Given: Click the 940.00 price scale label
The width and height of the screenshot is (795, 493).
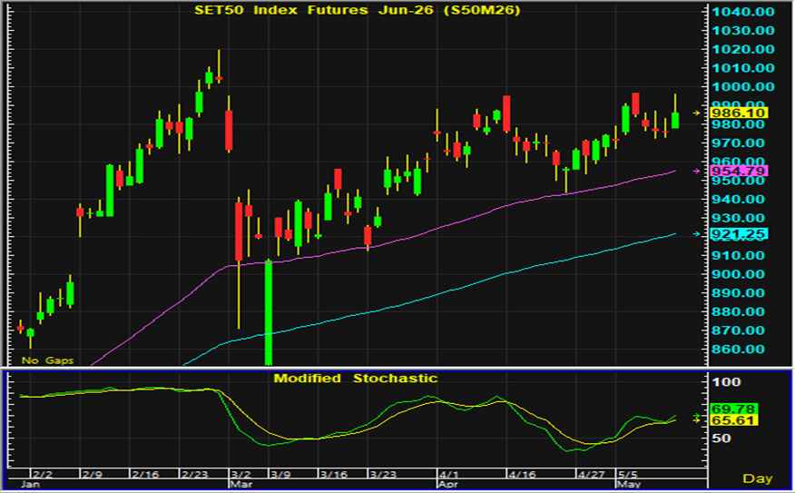Looking at the screenshot, I should click(738, 200).
